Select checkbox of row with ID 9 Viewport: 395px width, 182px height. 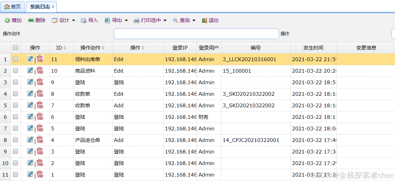coord(15,82)
